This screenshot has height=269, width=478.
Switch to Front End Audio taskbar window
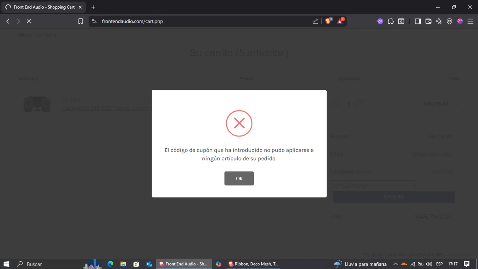click(184, 264)
